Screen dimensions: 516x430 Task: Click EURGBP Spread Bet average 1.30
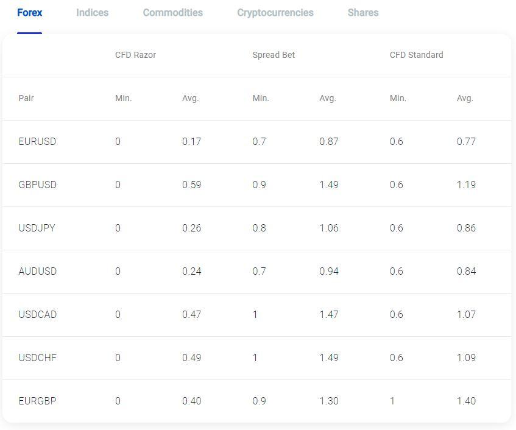click(x=329, y=401)
